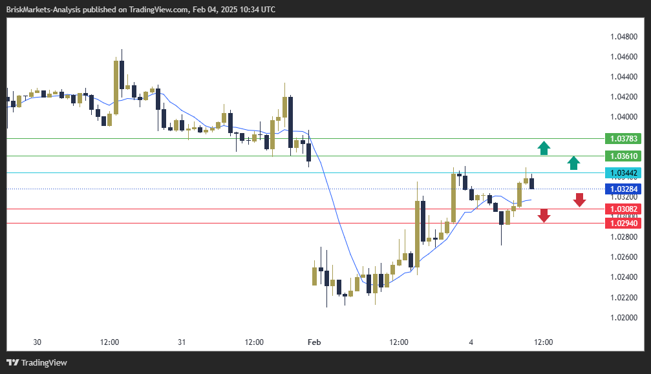Click the lower red down arrow

click(x=544, y=216)
